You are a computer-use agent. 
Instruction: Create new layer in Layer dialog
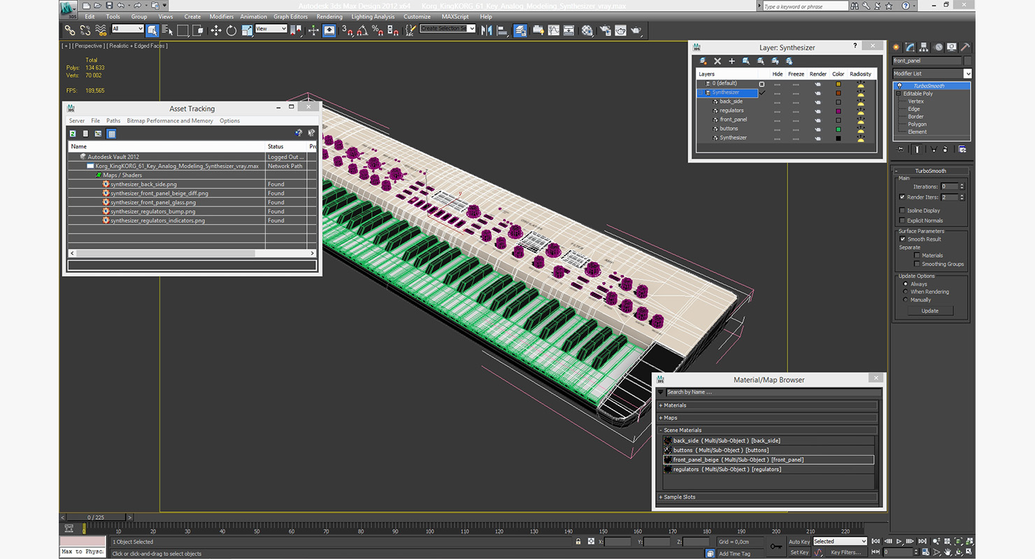click(x=703, y=61)
